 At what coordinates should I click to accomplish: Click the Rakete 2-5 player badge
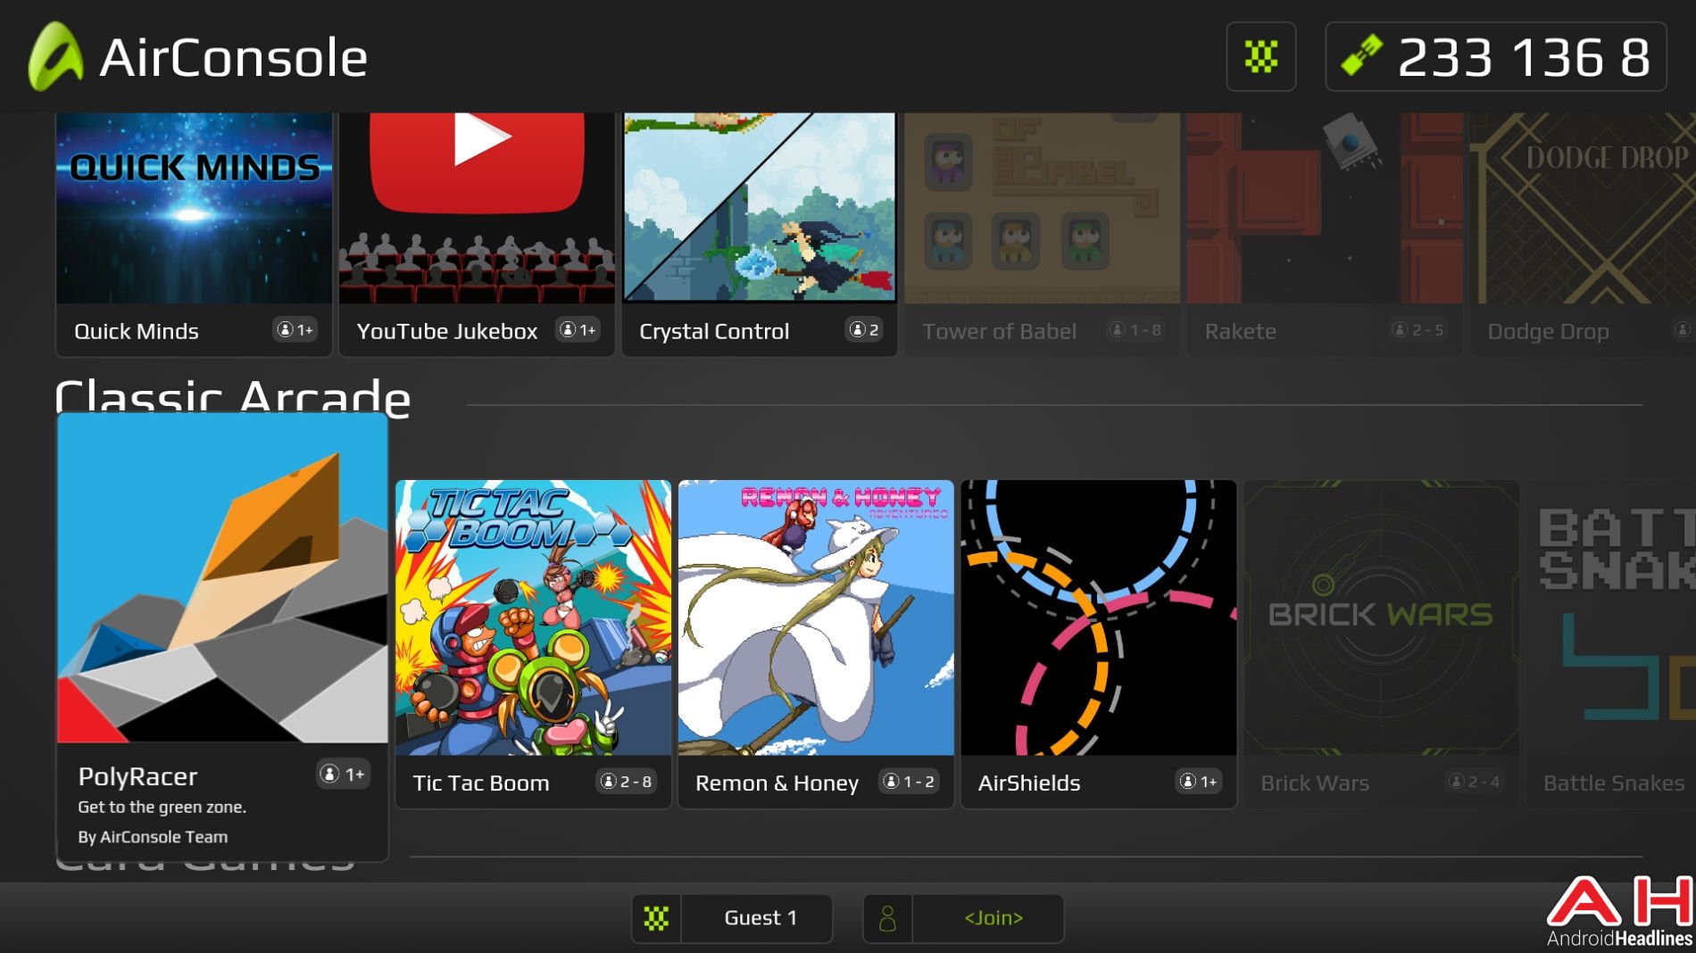click(1417, 330)
